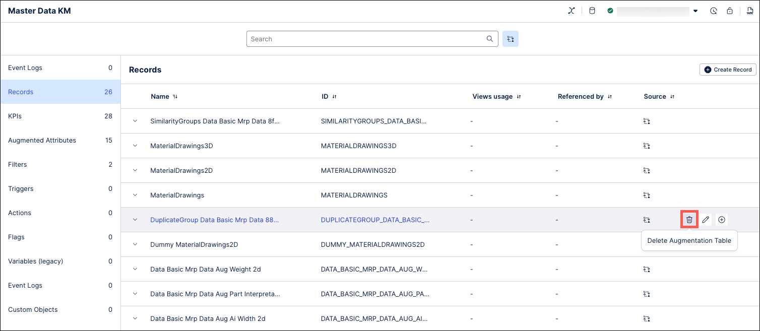The height and width of the screenshot is (331, 760).
Task: Click the lock icon in the header
Action: click(x=730, y=11)
